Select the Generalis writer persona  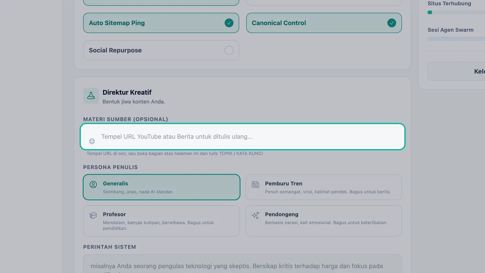click(x=161, y=187)
